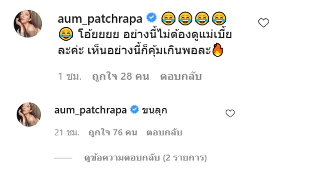This screenshot has width=327, height=171.
Task: Open profile picture on the first comment
Action: (x=28, y=24)
